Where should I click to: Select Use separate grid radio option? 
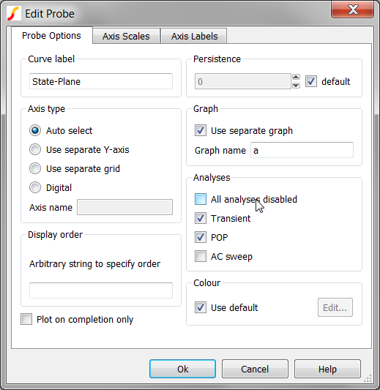[x=35, y=168]
